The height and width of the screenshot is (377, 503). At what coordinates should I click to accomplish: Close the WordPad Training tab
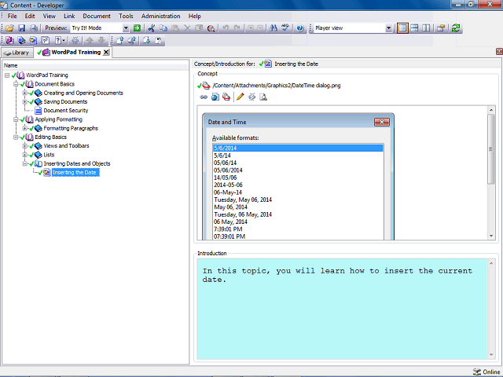click(x=106, y=53)
